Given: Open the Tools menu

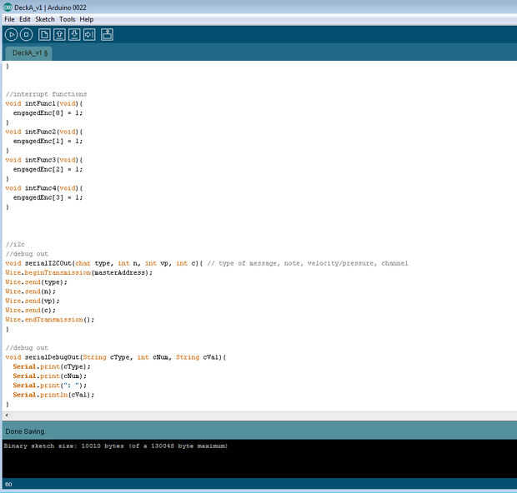Looking at the screenshot, I should click(x=67, y=19).
